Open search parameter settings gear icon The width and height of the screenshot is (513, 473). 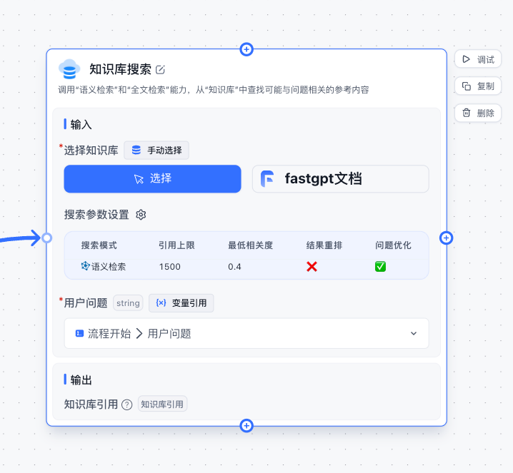tap(141, 215)
